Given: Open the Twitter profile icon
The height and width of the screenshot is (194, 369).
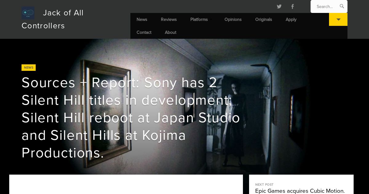Looking at the screenshot, I should pyautogui.click(x=279, y=6).
